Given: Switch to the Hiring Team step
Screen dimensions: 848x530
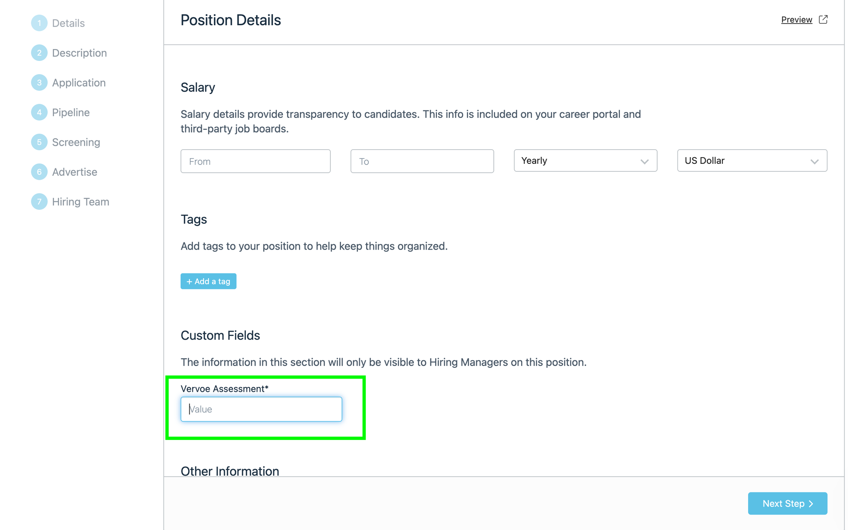Looking at the screenshot, I should (80, 202).
